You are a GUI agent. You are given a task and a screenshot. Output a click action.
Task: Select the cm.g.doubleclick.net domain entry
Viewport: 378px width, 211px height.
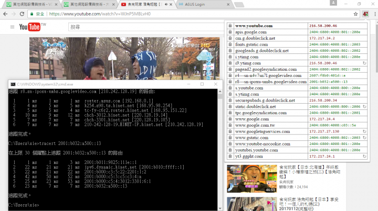[255, 38]
